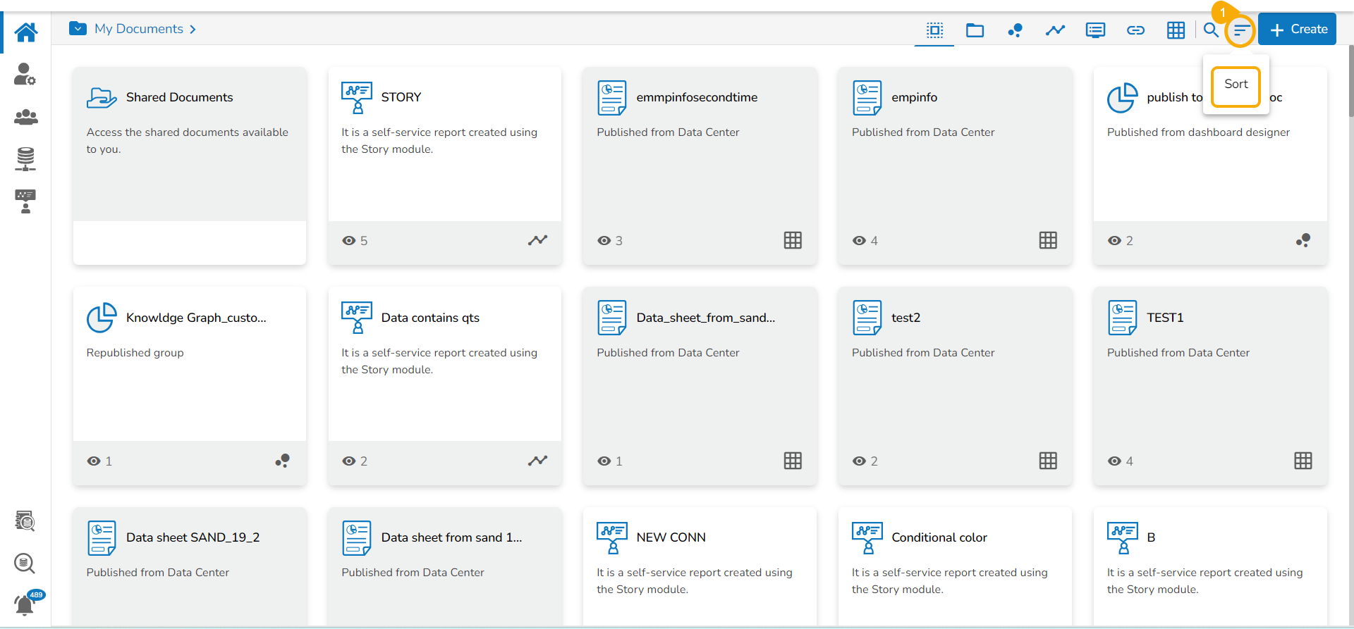1354x629 pixels.
Task: Open the Sort options icon
Action: [1241, 30]
